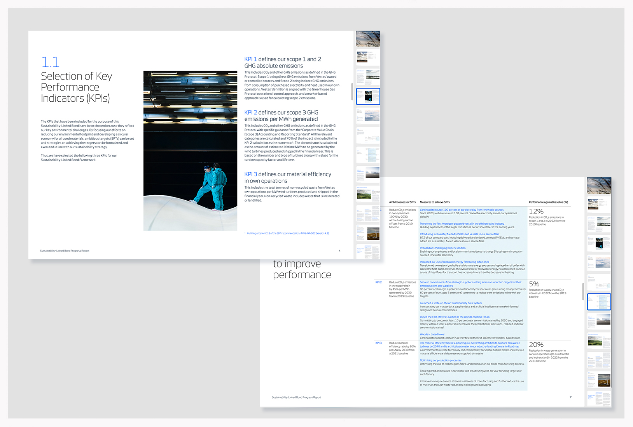Open the Contents page thumbnail in the page 7 window

(x=599, y=205)
